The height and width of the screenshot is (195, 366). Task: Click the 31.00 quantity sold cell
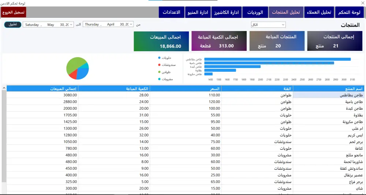114,115
